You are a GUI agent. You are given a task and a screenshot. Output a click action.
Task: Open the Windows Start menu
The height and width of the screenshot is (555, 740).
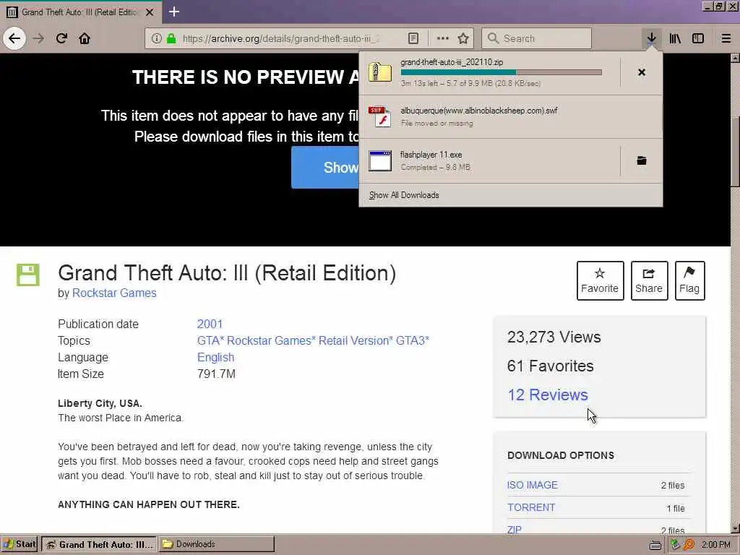(x=20, y=544)
